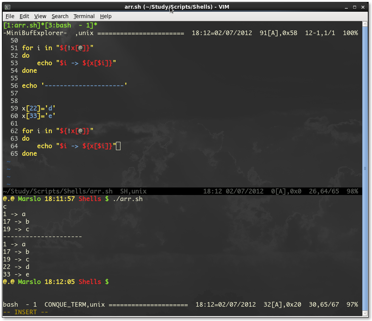This screenshot has height=321, width=372.
Task: Select the [1:arr.sh]* buffer tab
Action: [x=24, y=25]
